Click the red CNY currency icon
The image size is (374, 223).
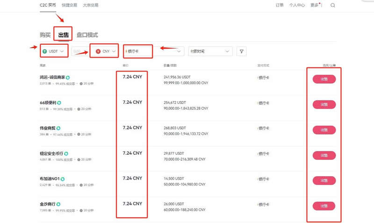(x=98, y=51)
